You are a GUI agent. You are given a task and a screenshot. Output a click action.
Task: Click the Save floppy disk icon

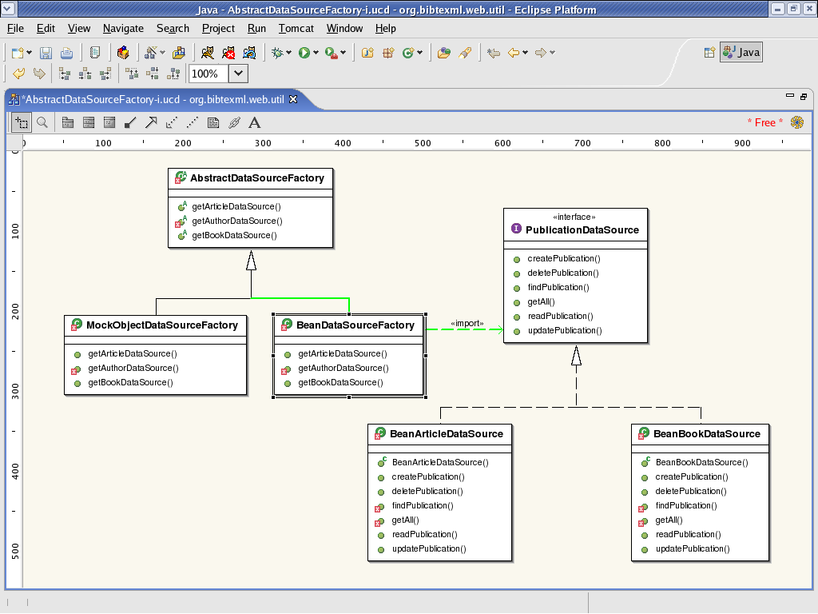(x=46, y=53)
